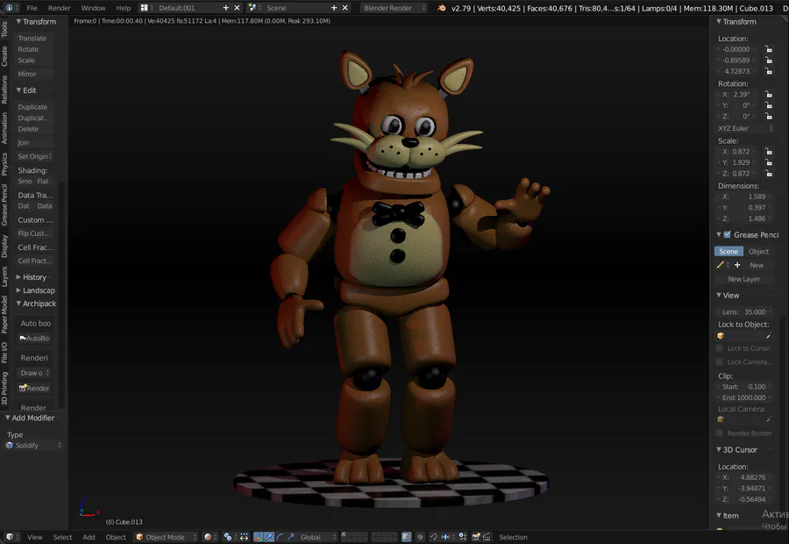789x544 pixels.
Task: Open the Object menu in viewport header
Action: click(115, 537)
